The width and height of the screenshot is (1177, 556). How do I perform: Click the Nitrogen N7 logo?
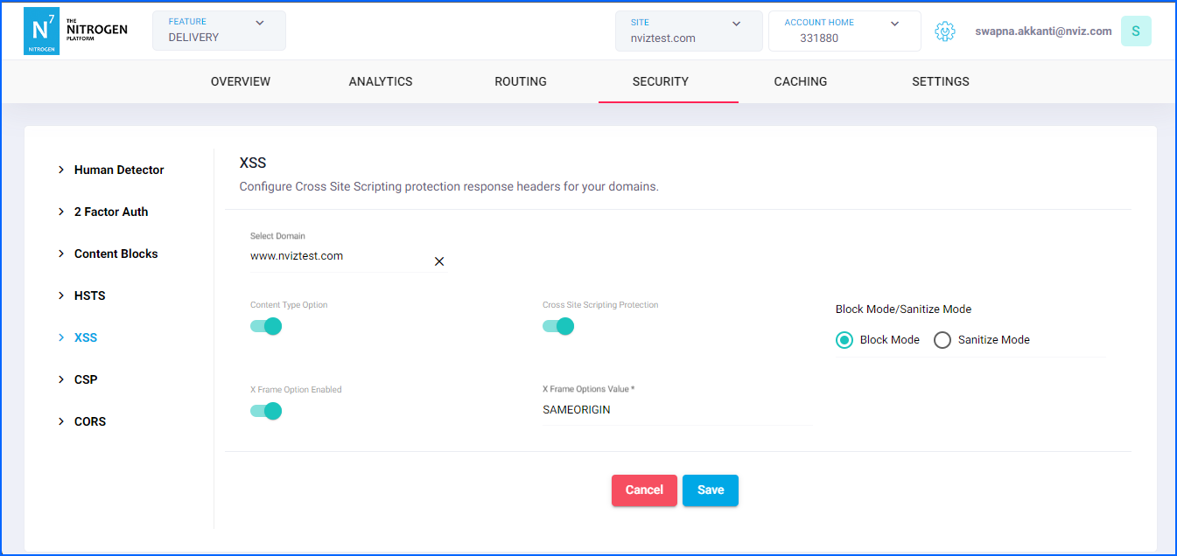41,31
